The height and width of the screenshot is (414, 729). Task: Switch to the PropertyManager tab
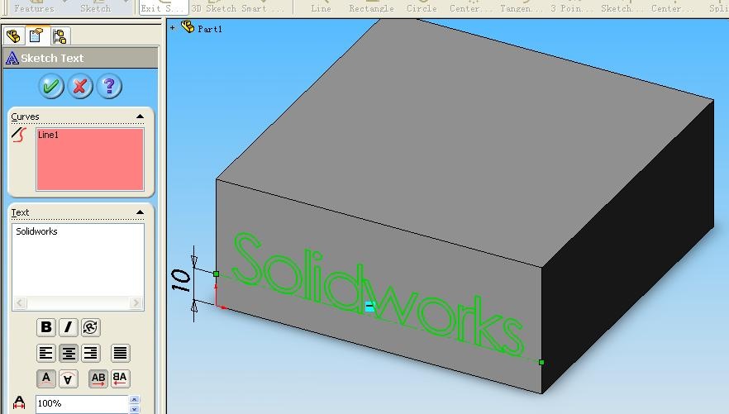(36, 36)
